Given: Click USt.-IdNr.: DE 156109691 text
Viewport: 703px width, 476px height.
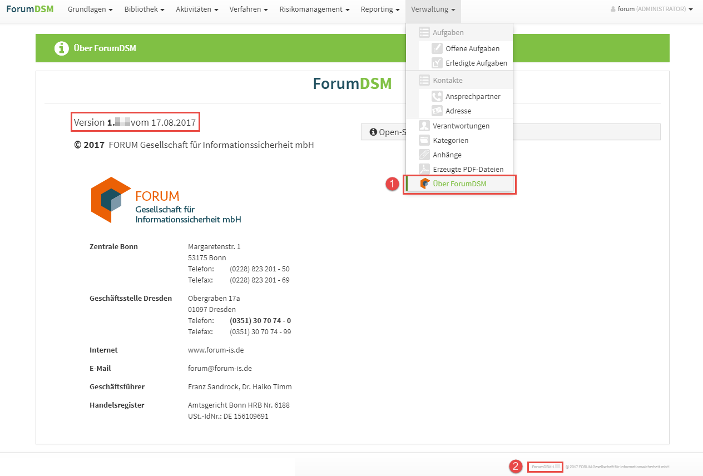Looking at the screenshot, I should (x=228, y=416).
